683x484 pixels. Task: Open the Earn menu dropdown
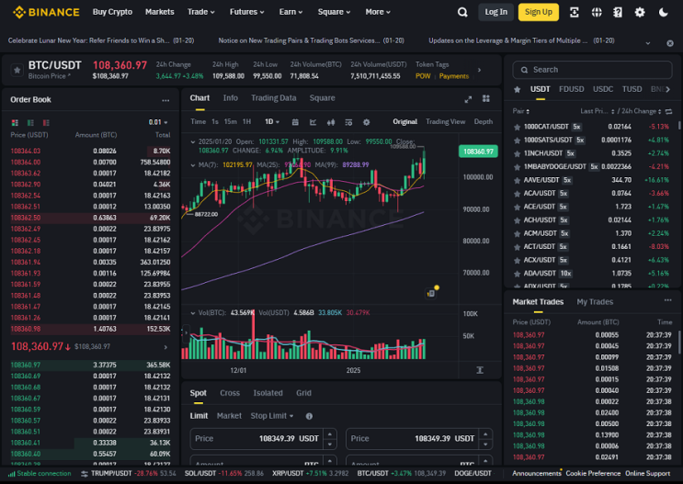tap(291, 12)
